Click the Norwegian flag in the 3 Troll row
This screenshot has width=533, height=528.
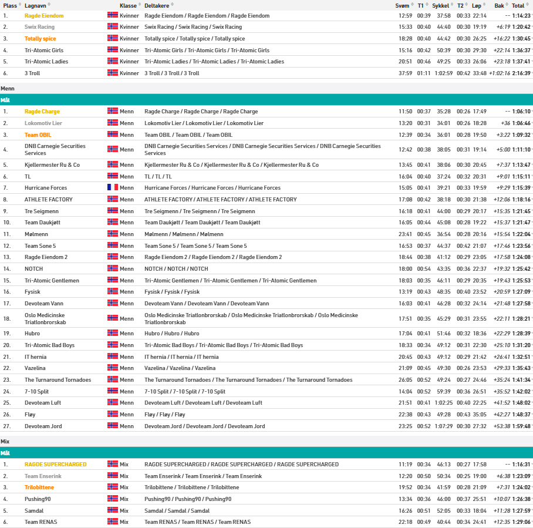[x=113, y=73]
